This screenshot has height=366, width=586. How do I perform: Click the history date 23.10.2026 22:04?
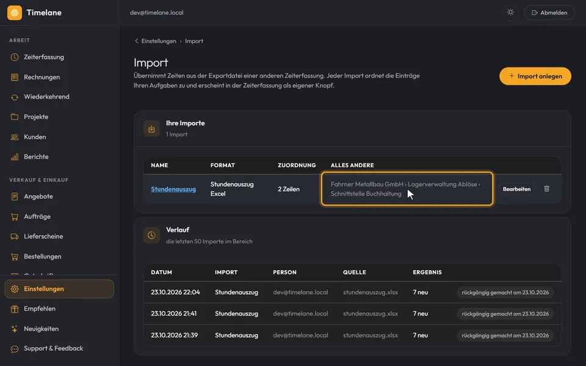click(x=175, y=292)
